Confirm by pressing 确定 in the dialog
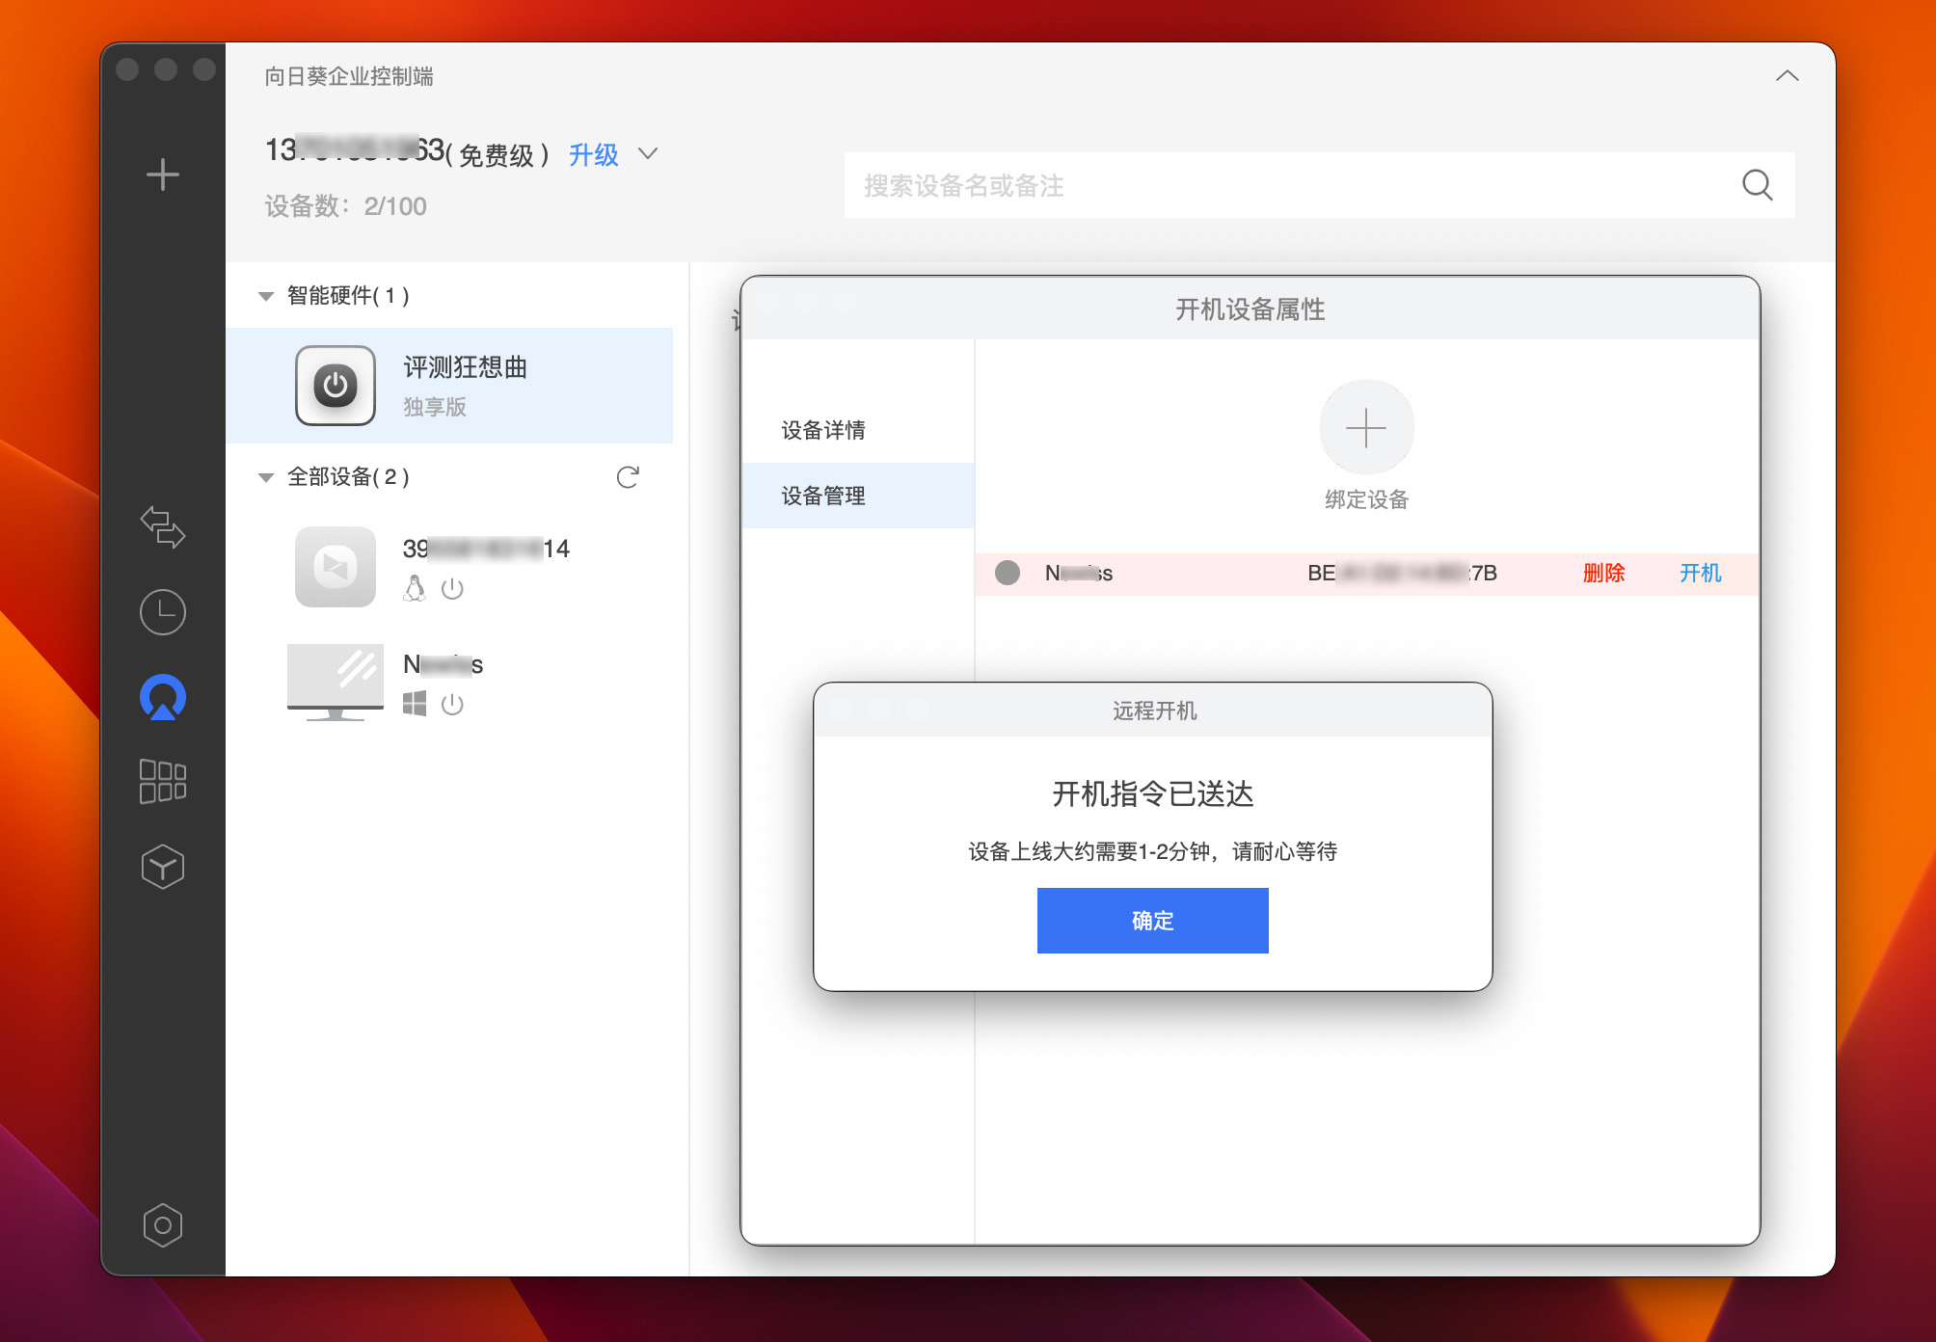This screenshot has height=1342, width=1936. [1152, 920]
